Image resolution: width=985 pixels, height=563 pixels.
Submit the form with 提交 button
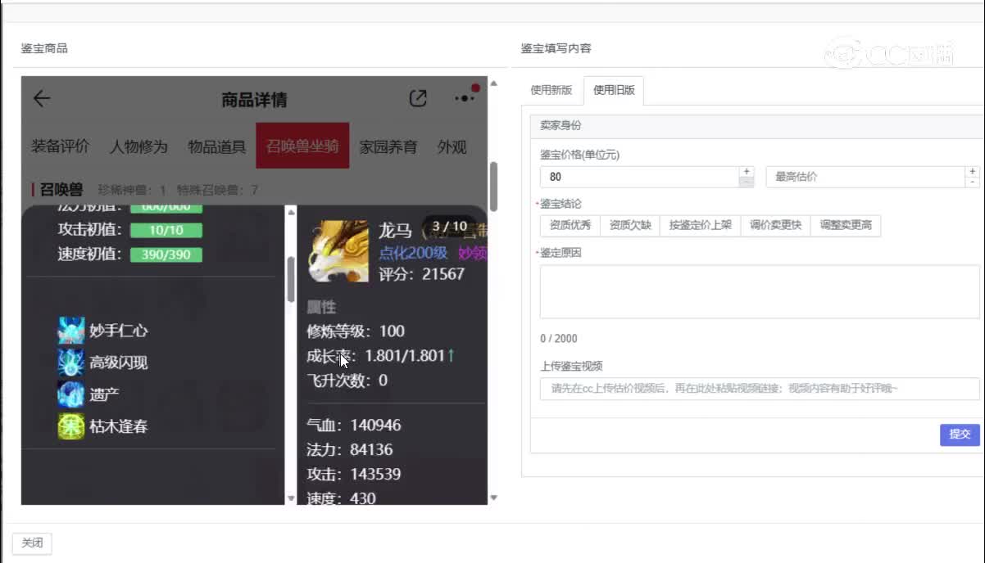(960, 435)
